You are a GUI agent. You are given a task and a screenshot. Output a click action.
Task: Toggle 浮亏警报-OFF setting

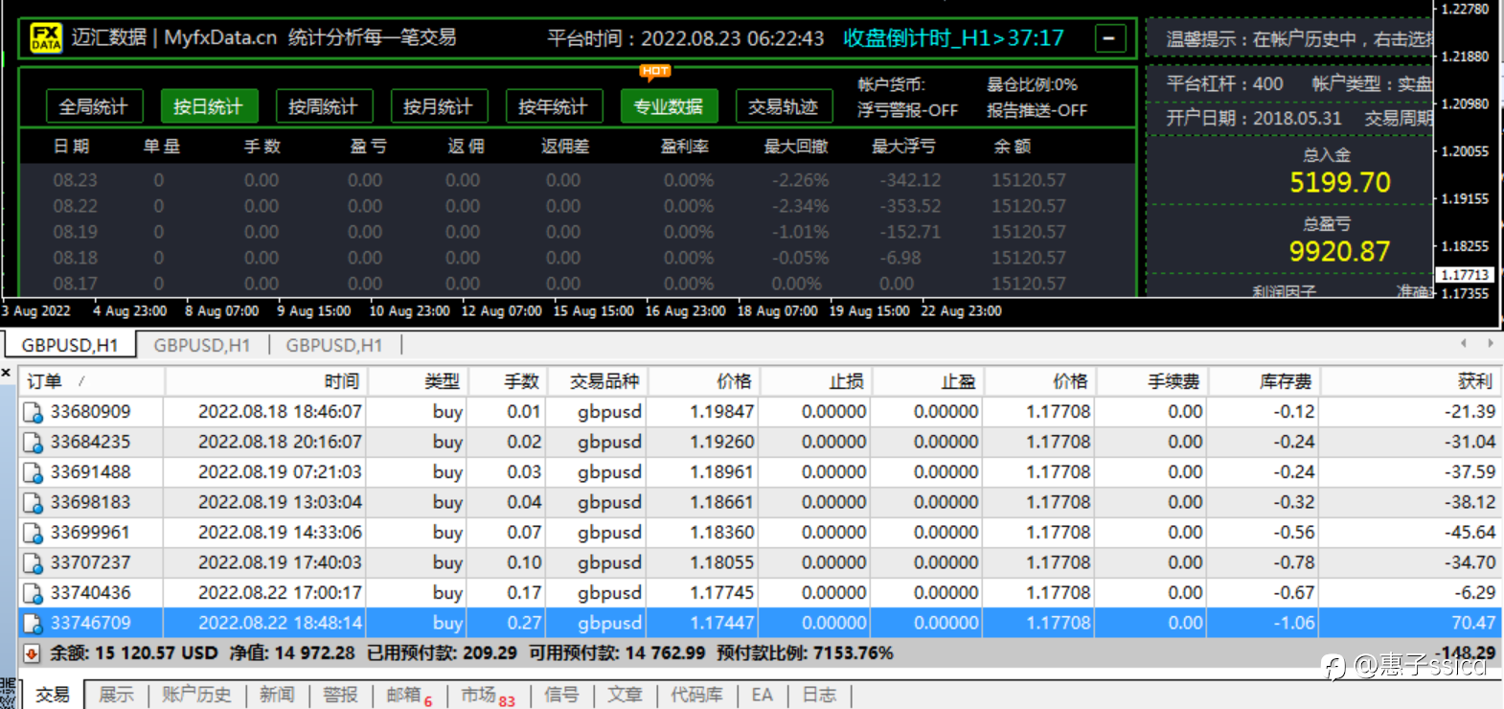[x=907, y=110]
